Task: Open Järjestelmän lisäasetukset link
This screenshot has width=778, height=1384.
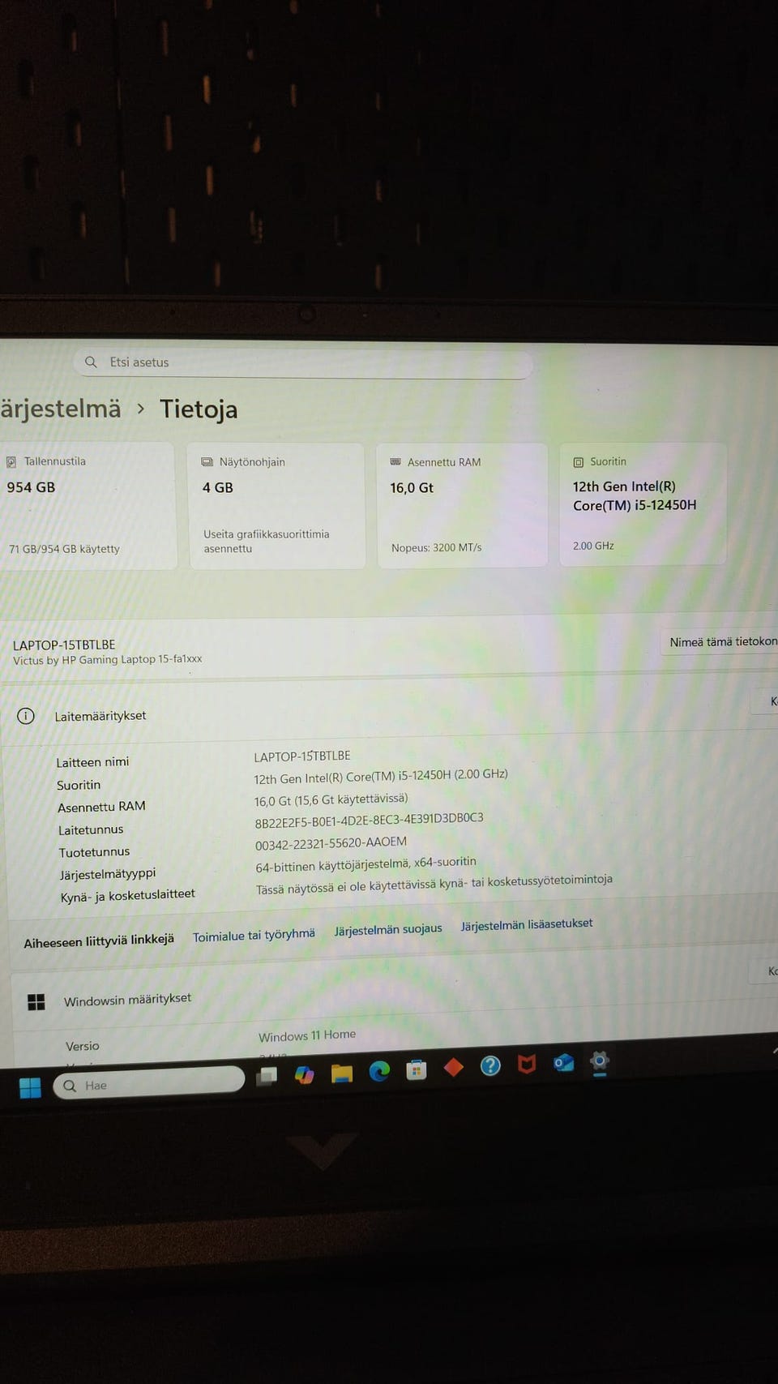Action: 527,924
